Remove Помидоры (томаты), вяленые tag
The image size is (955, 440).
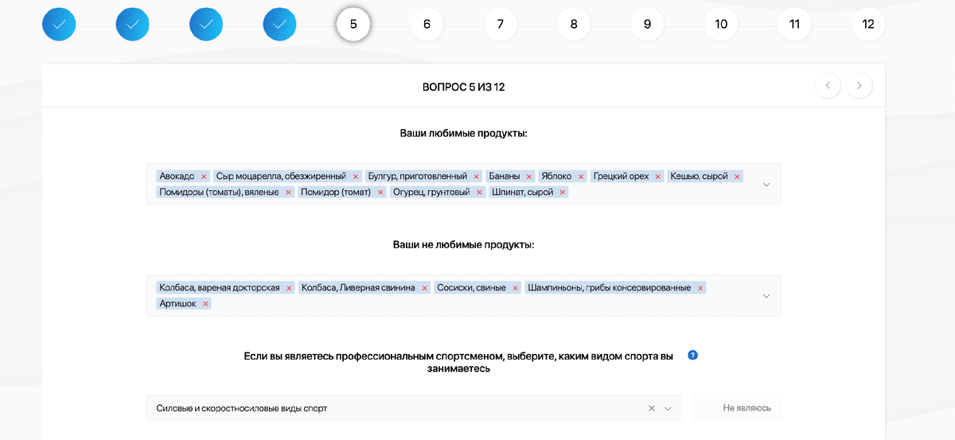[x=289, y=193]
